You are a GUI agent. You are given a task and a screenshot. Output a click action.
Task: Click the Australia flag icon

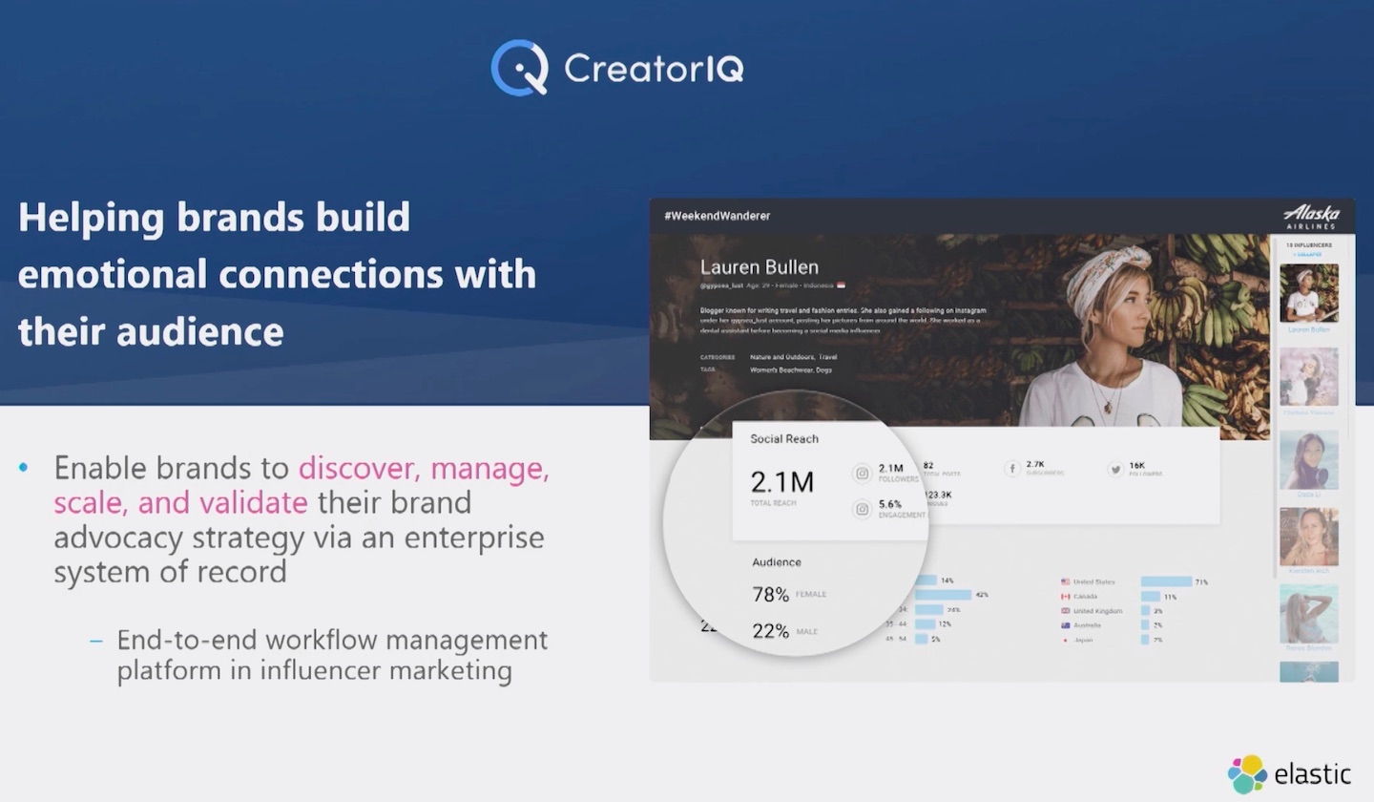[x=1066, y=625]
